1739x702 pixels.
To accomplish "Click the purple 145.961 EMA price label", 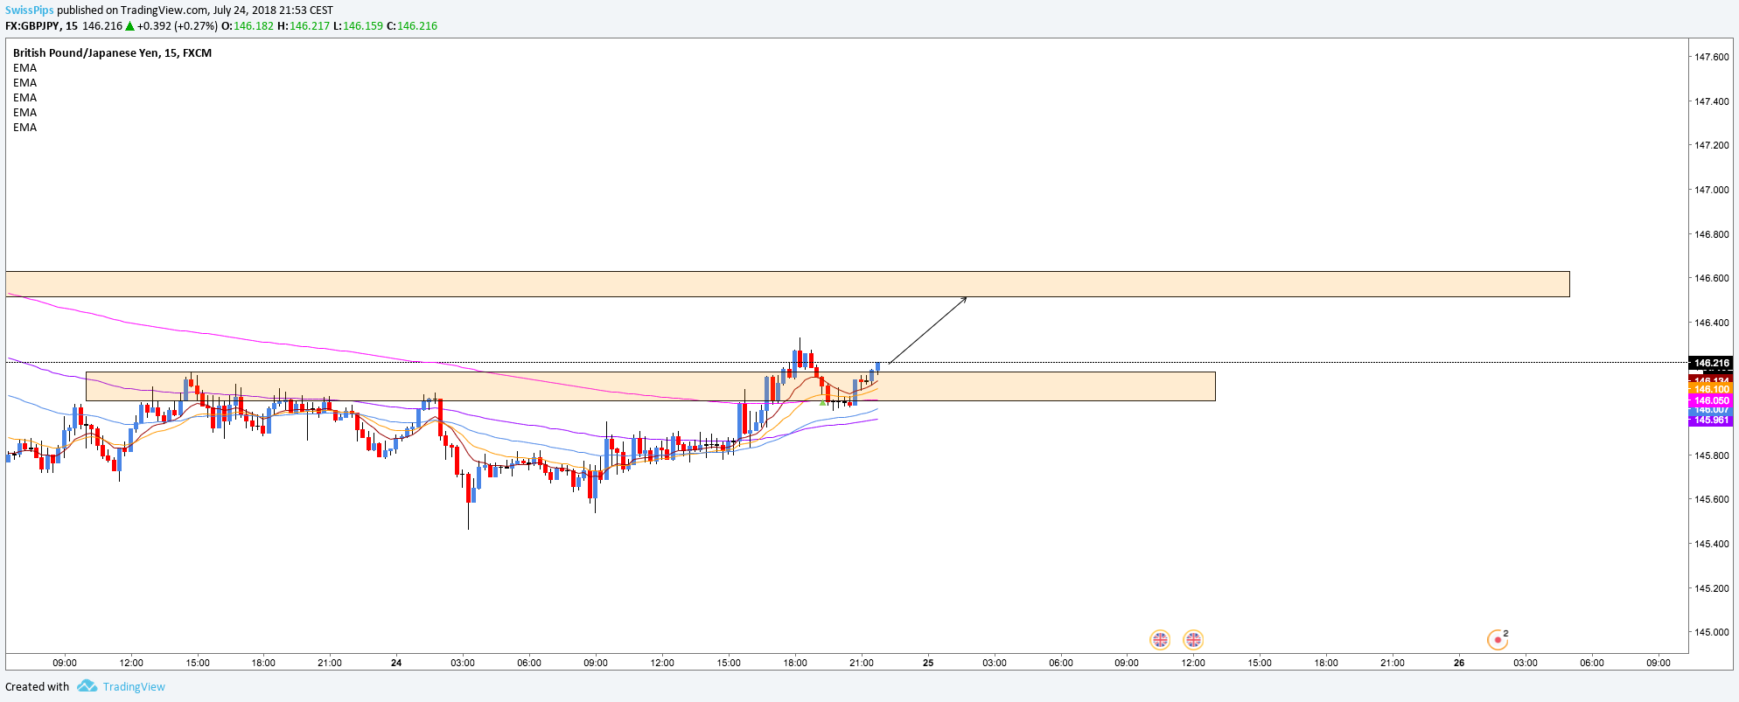I will tap(1710, 421).
